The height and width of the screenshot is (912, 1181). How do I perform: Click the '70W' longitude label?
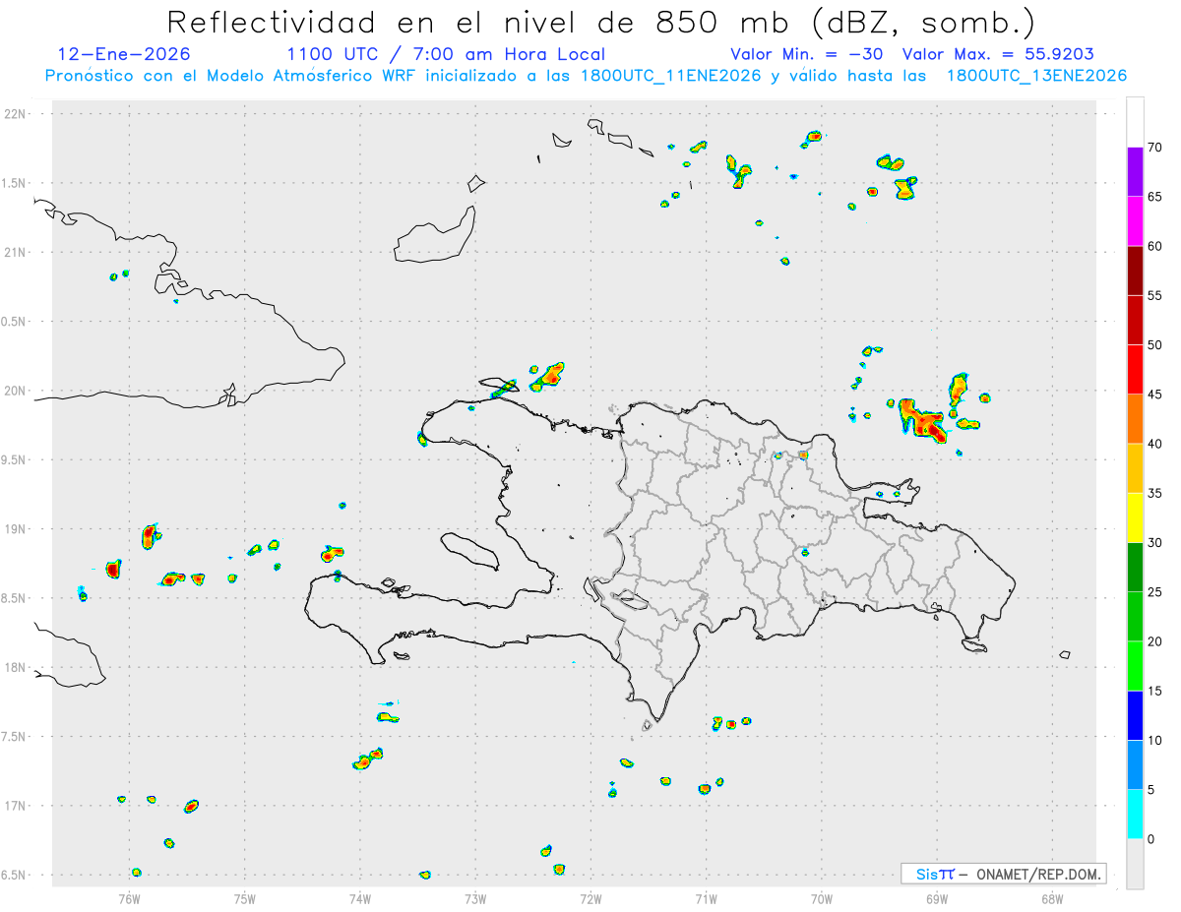click(x=822, y=897)
